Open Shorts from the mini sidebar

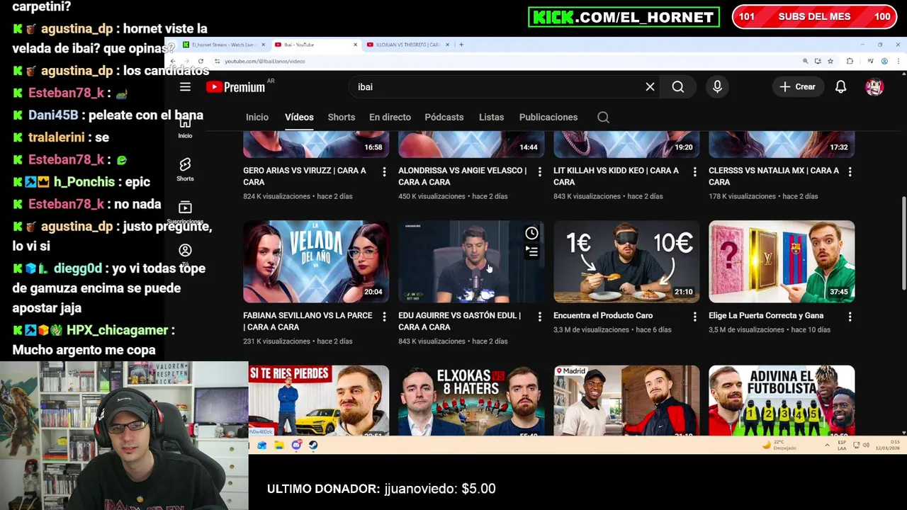(185, 169)
